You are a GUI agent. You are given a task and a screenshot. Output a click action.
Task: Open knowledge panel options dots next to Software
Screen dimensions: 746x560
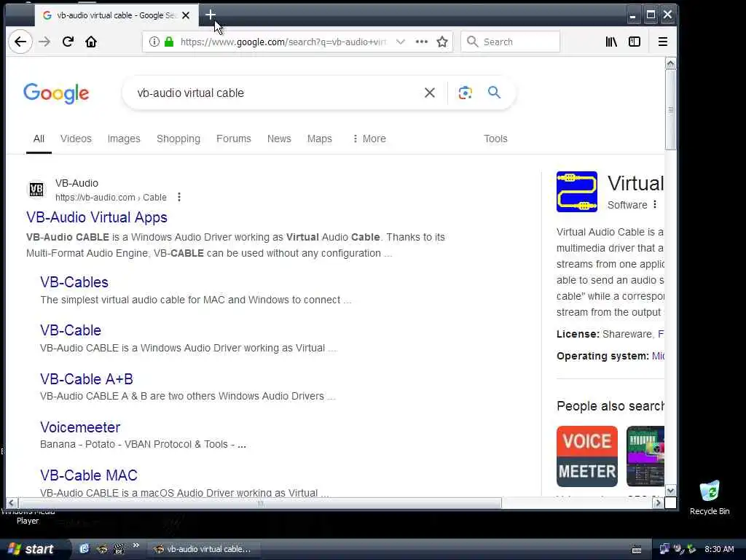(655, 204)
